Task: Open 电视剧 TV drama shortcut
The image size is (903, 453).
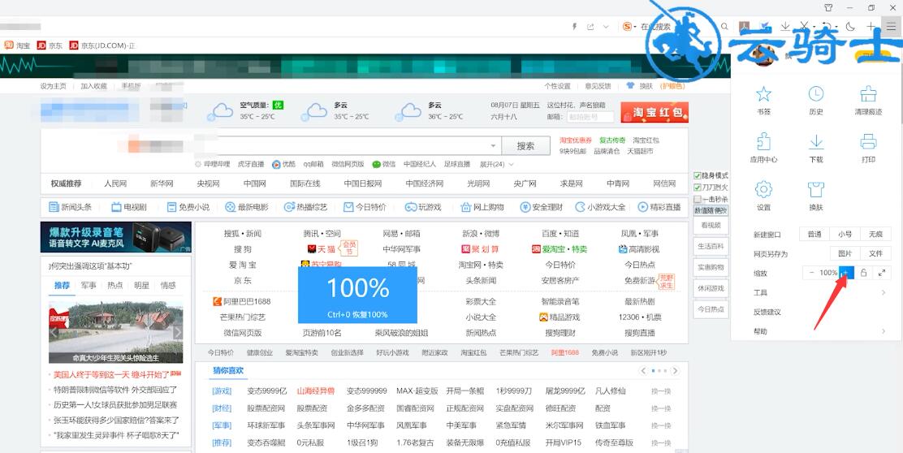Action: pyautogui.click(x=129, y=207)
